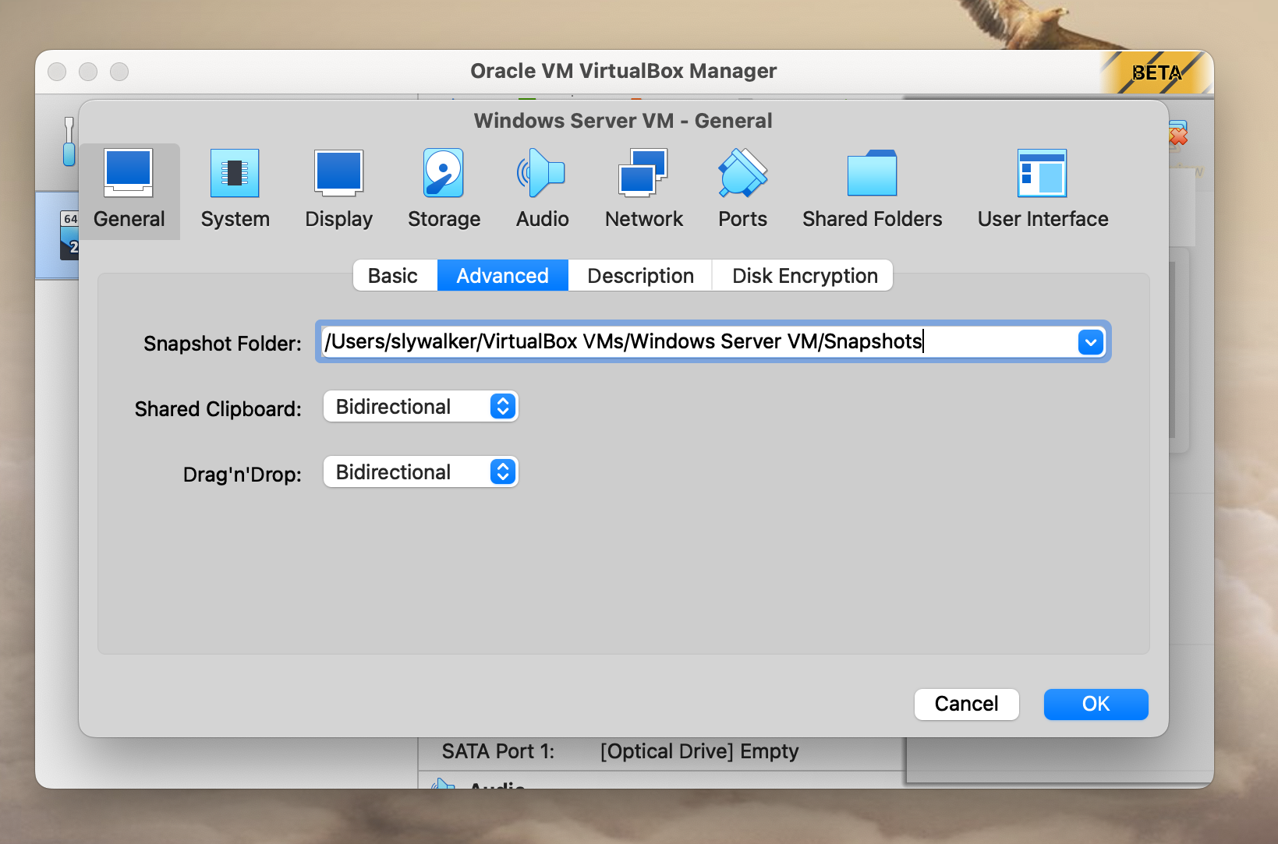This screenshot has height=844, width=1278.
Task: Confirm settings with the OK button
Action: 1096,704
